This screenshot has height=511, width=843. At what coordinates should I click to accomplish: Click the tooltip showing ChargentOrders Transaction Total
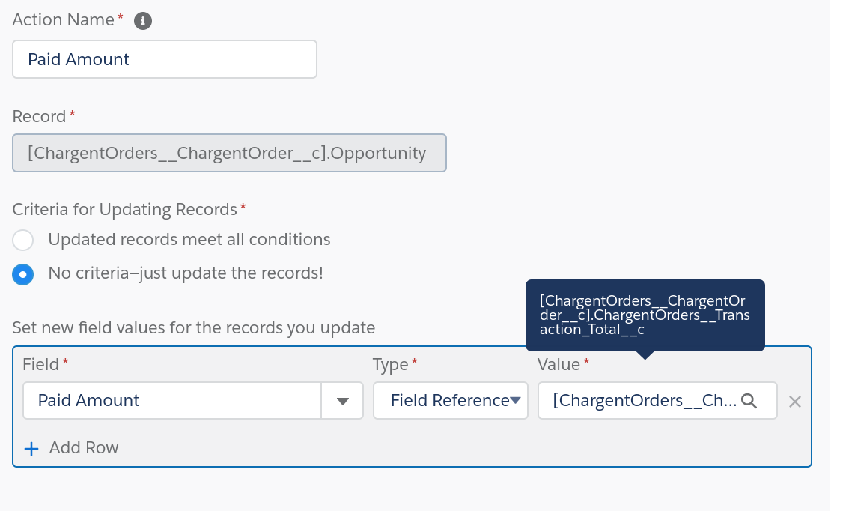click(645, 315)
